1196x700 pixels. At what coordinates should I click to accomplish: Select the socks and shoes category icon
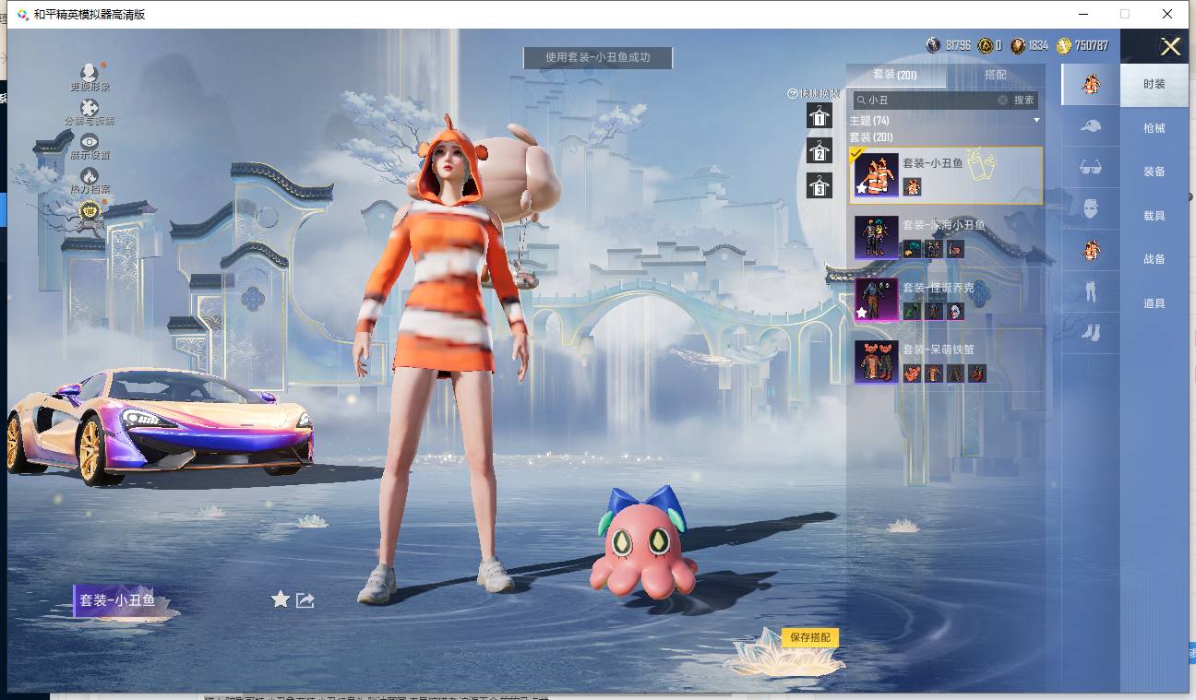1091,332
